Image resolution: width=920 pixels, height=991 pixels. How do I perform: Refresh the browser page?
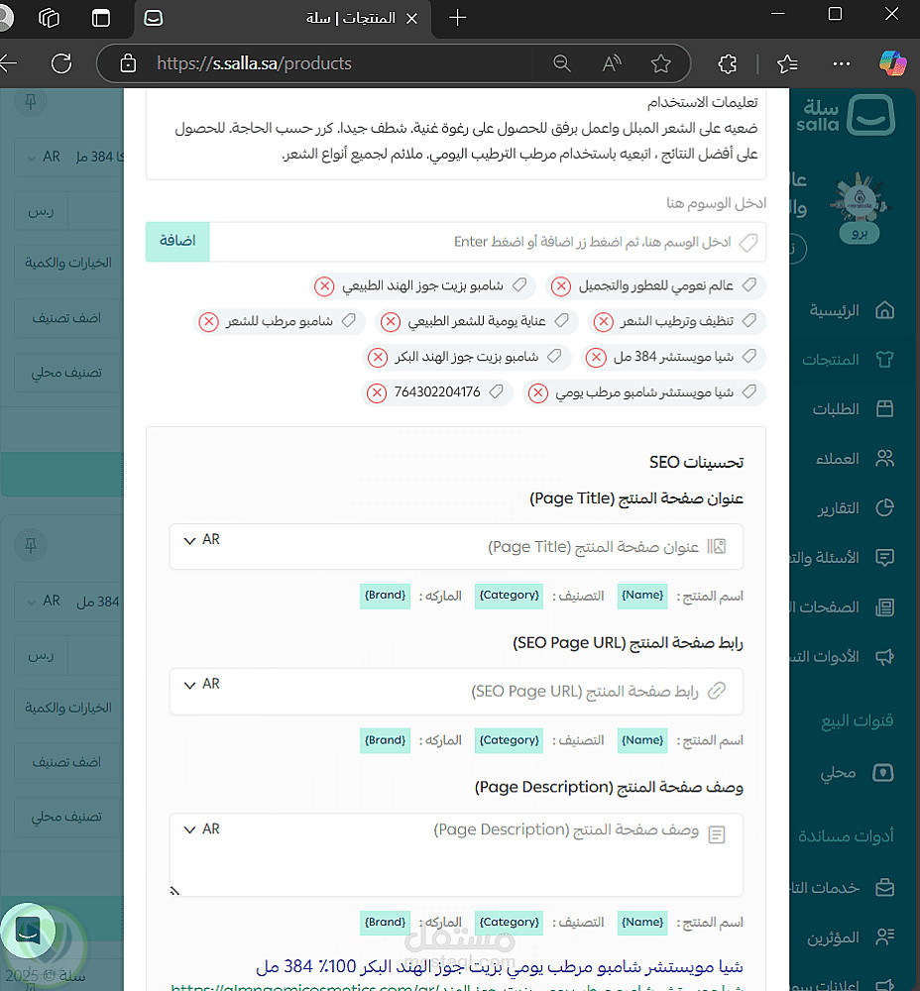pyautogui.click(x=61, y=63)
